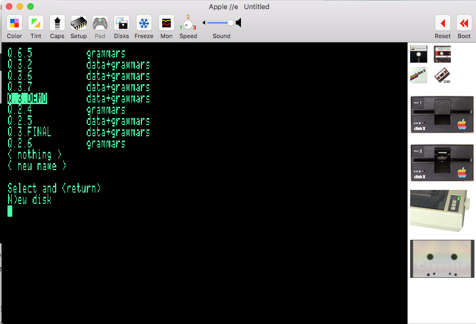Select the Q.3.6 entry

point(20,76)
